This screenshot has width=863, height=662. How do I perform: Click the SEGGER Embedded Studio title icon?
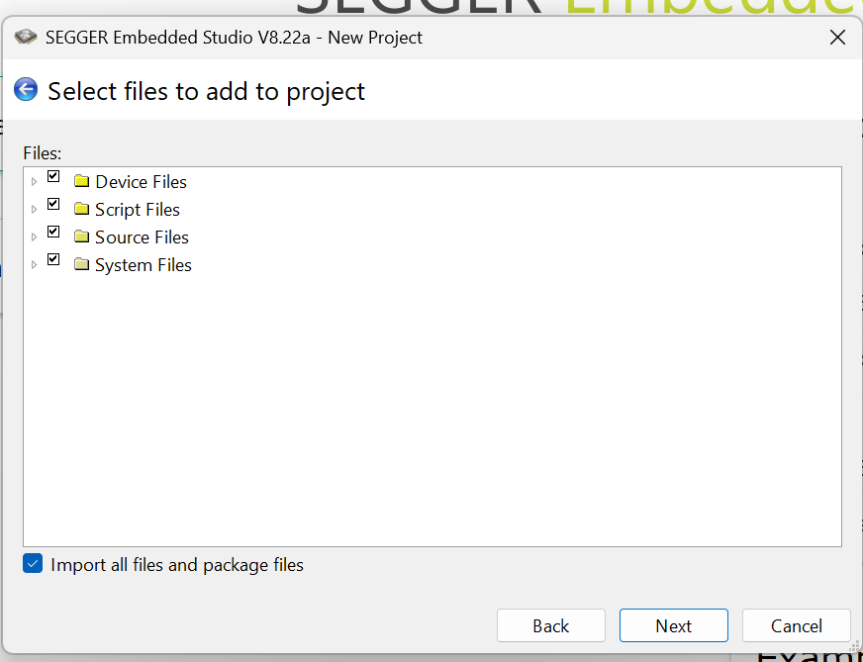26,38
